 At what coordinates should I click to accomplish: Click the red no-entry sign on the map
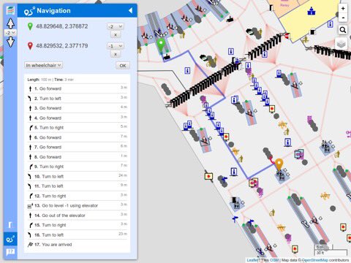287,37
